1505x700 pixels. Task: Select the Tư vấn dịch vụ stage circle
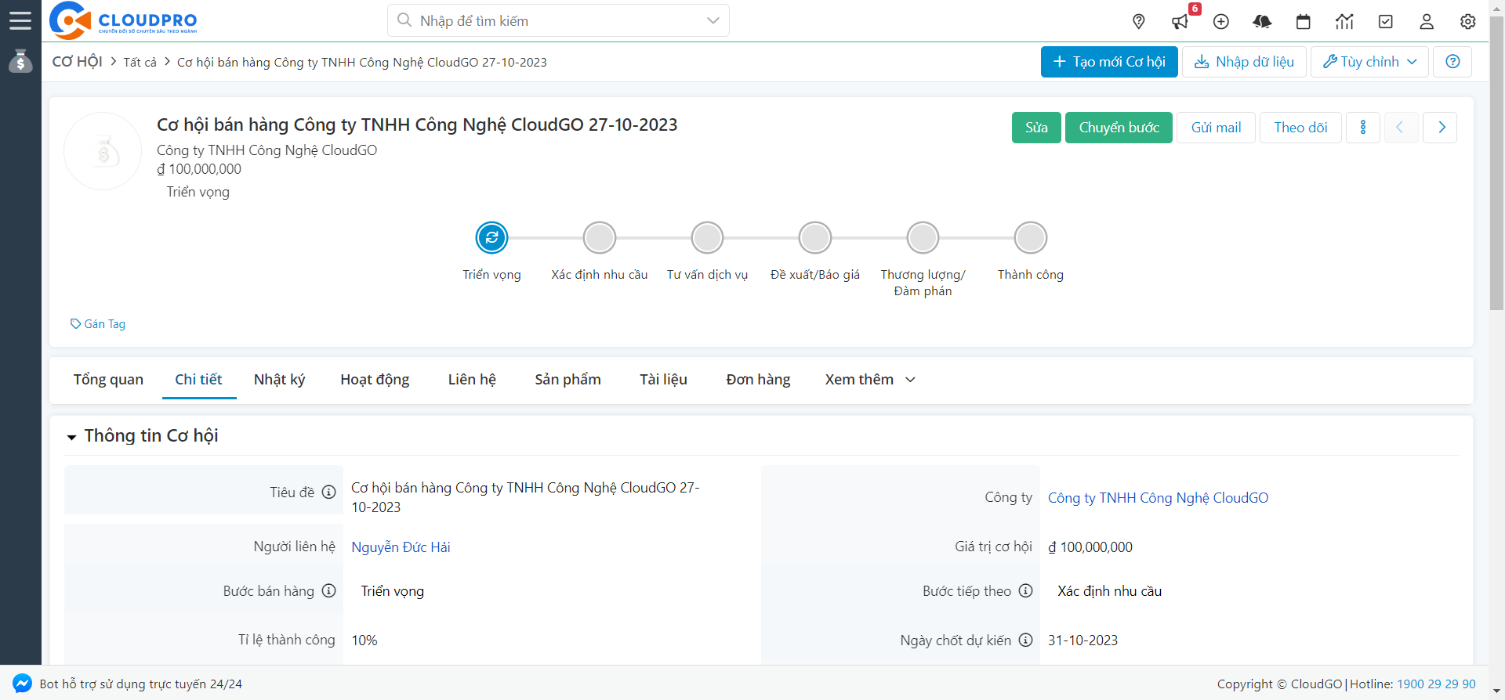(707, 237)
